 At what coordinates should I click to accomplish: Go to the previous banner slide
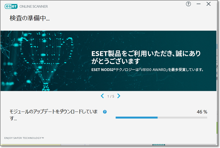pyautogui.click(x=102, y=96)
